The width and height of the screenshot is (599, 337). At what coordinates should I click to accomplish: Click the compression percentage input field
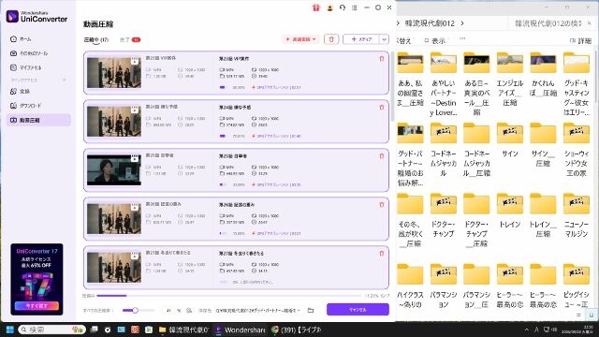pyautogui.click(x=168, y=311)
